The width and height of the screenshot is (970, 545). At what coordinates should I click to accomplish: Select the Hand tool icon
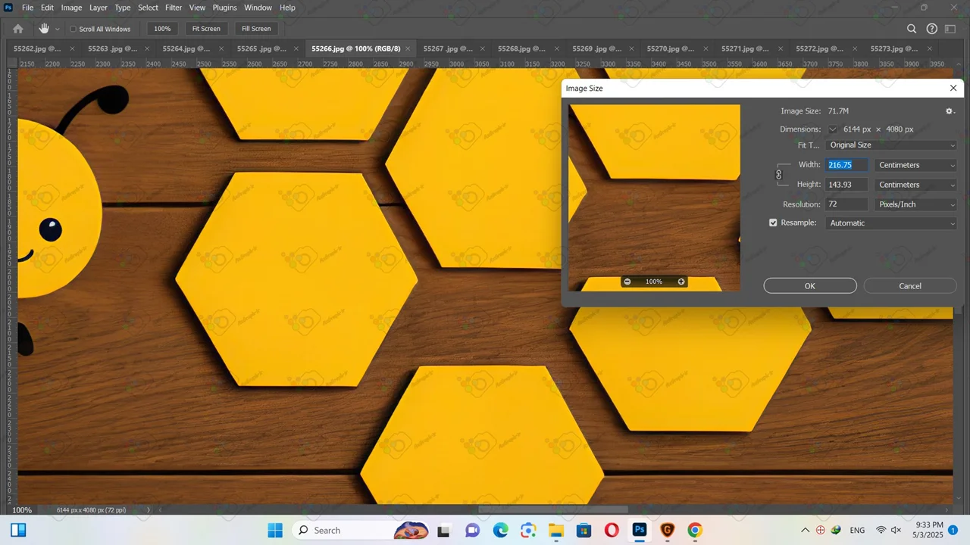pyautogui.click(x=44, y=29)
